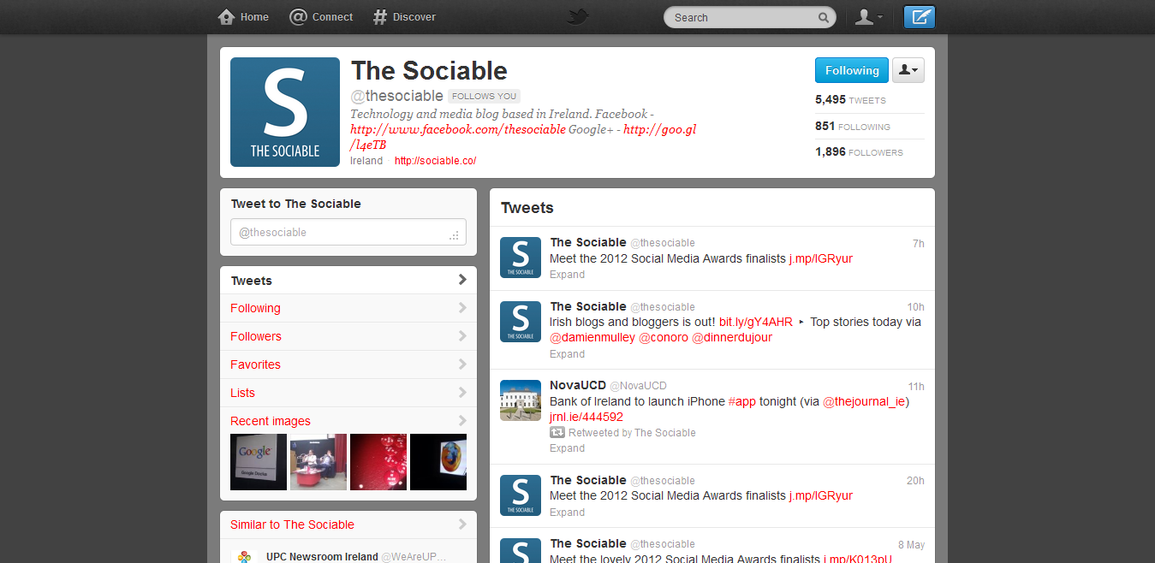
Task: Toggle the Following button
Action: click(x=852, y=71)
